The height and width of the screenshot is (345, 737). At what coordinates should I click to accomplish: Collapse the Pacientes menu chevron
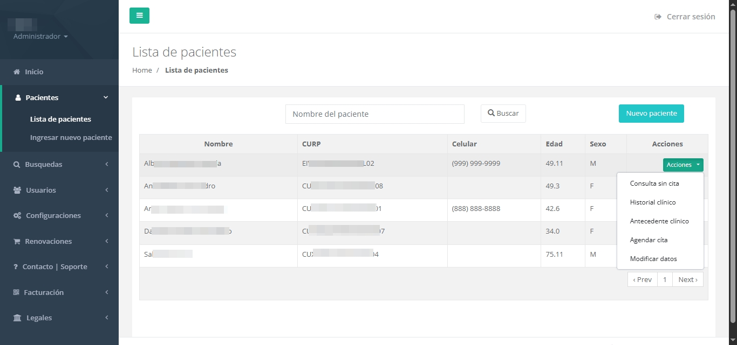tap(106, 97)
